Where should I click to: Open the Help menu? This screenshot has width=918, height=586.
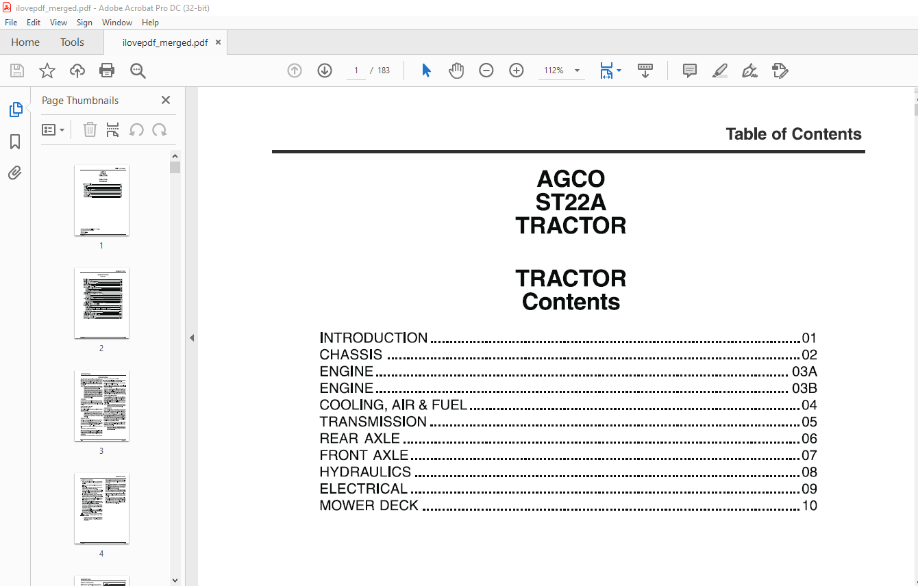click(150, 23)
